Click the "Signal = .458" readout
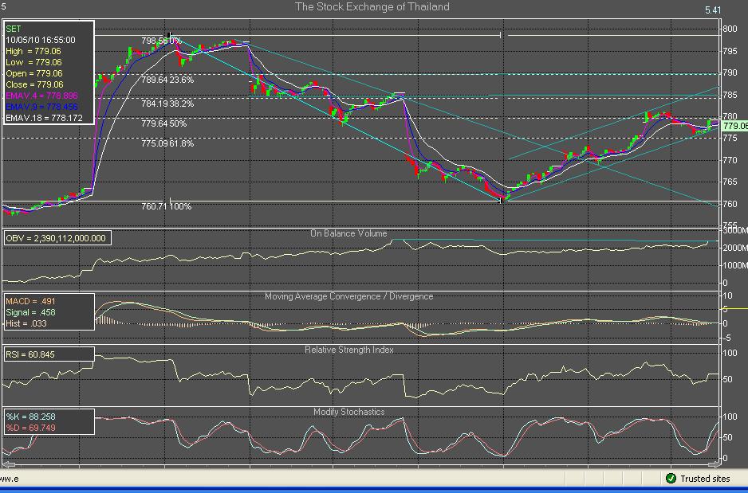The width and height of the screenshot is (748, 493). coord(30,312)
